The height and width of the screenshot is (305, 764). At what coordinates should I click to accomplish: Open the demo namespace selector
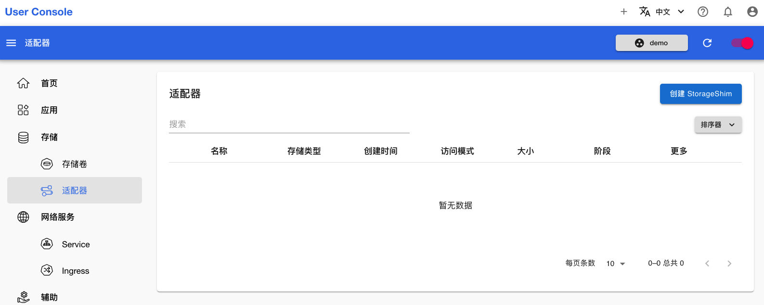click(x=652, y=43)
